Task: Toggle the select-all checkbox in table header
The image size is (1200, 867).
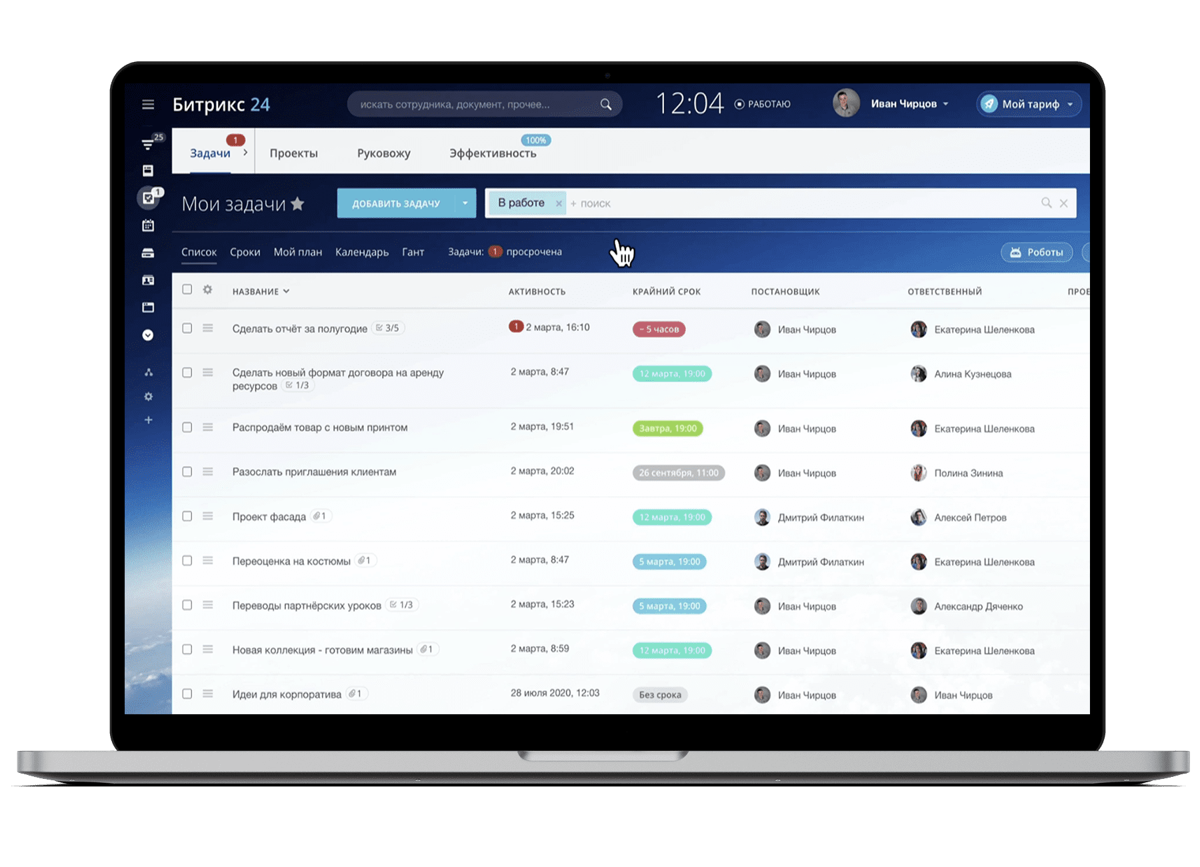Action: [187, 289]
